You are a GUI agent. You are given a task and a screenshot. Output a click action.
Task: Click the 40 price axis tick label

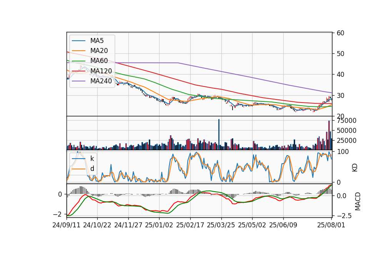click(341, 75)
